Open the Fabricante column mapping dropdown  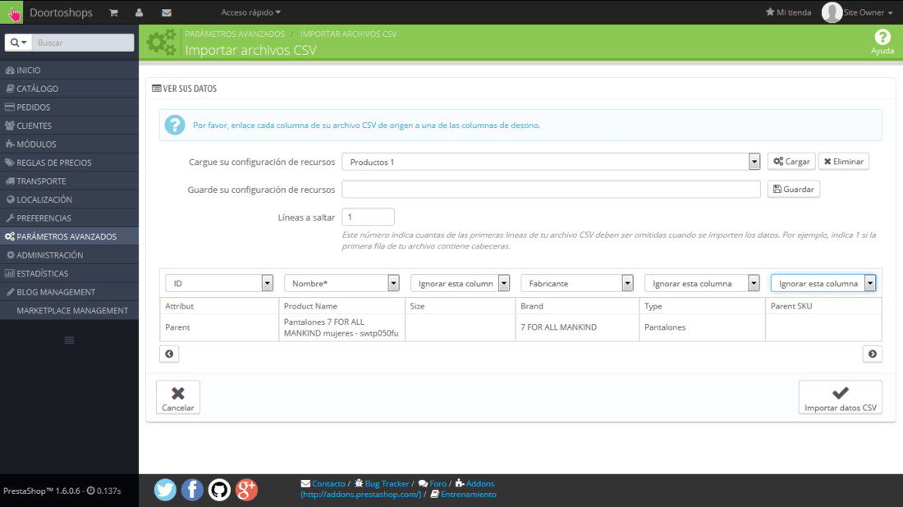click(x=577, y=283)
